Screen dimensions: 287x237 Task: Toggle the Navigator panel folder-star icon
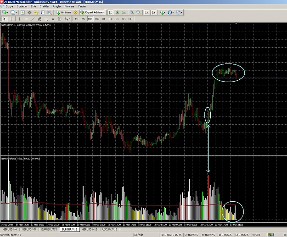click(36, 12)
